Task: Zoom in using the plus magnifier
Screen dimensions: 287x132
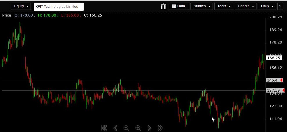Action: coord(138,128)
